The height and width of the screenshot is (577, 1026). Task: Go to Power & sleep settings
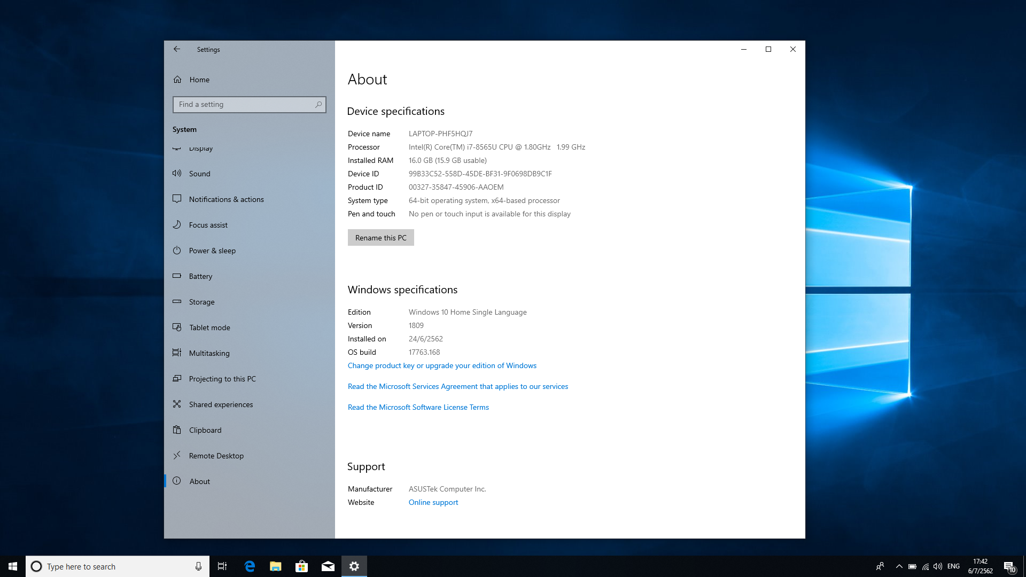249,251
